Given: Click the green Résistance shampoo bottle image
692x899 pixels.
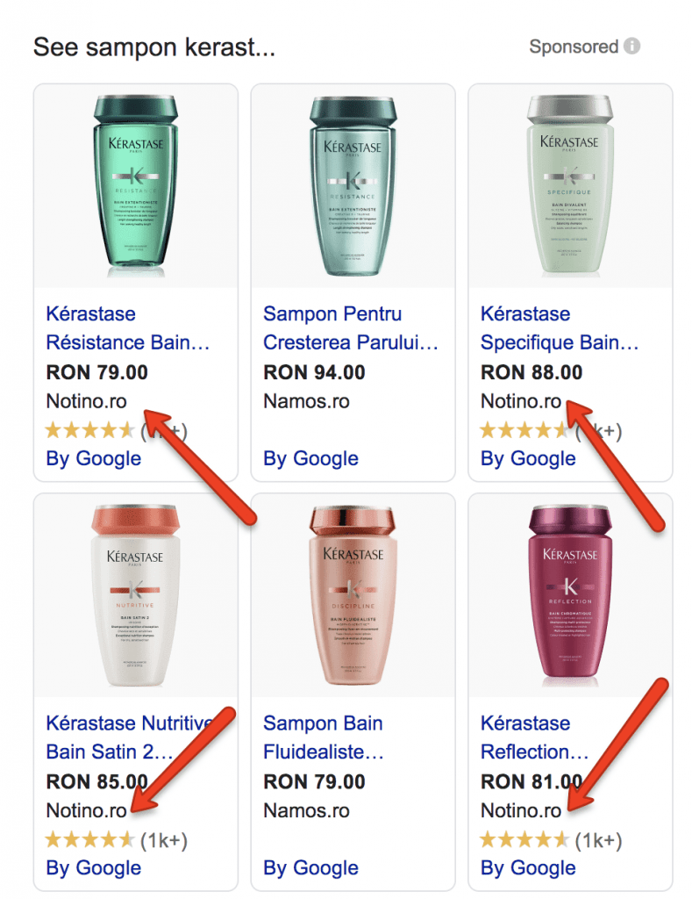Looking at the screenshot, I should (x=136, y=186).
